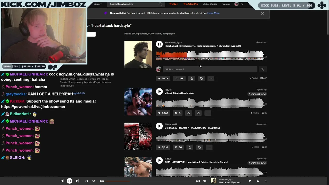Follow the Learn More link in banner
Screen dimensions: 329x185
pos(213,13)
